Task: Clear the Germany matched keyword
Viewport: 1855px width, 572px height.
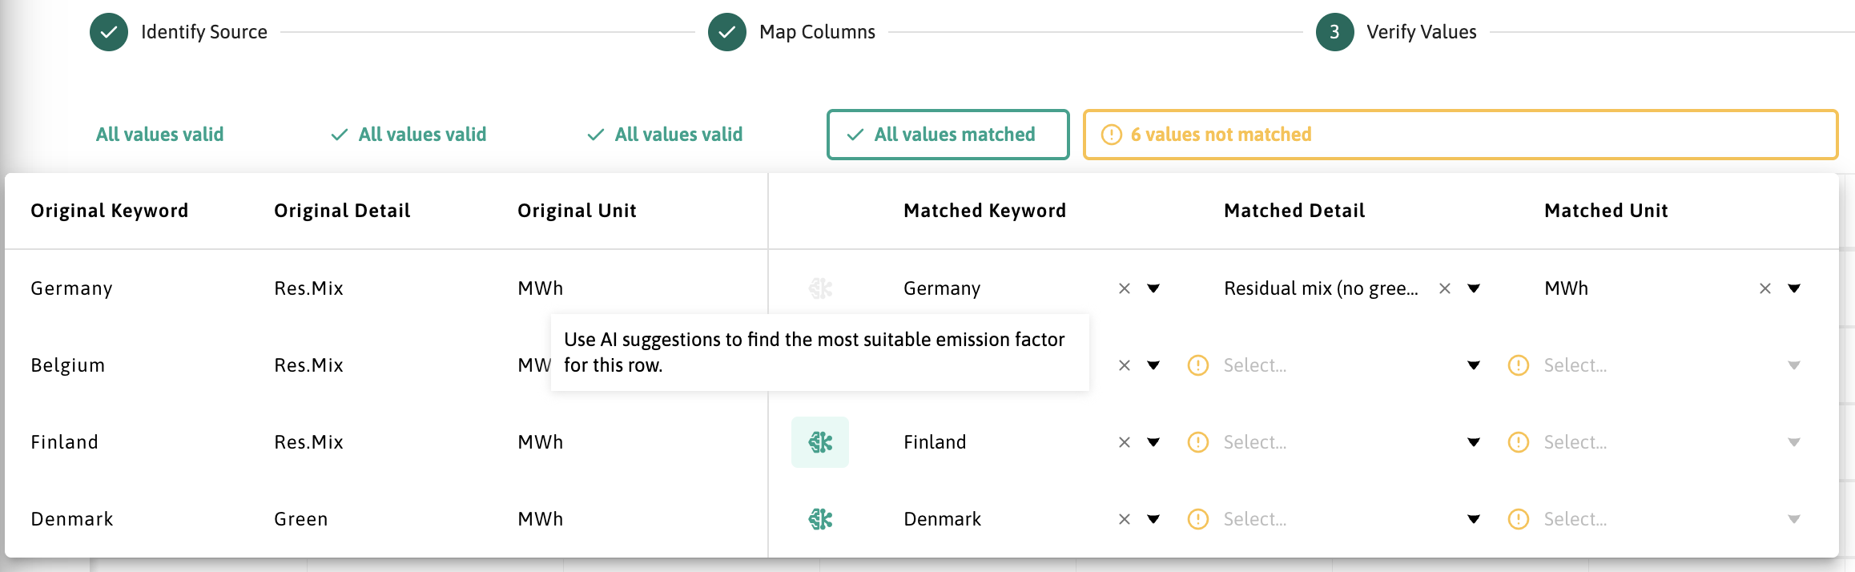Action: point(1125,288)
